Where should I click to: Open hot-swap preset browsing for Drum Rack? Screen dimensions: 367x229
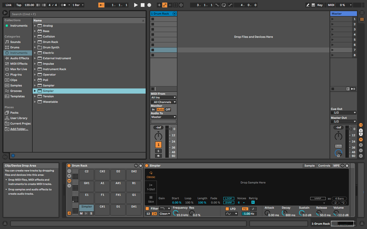pos(136,165)
